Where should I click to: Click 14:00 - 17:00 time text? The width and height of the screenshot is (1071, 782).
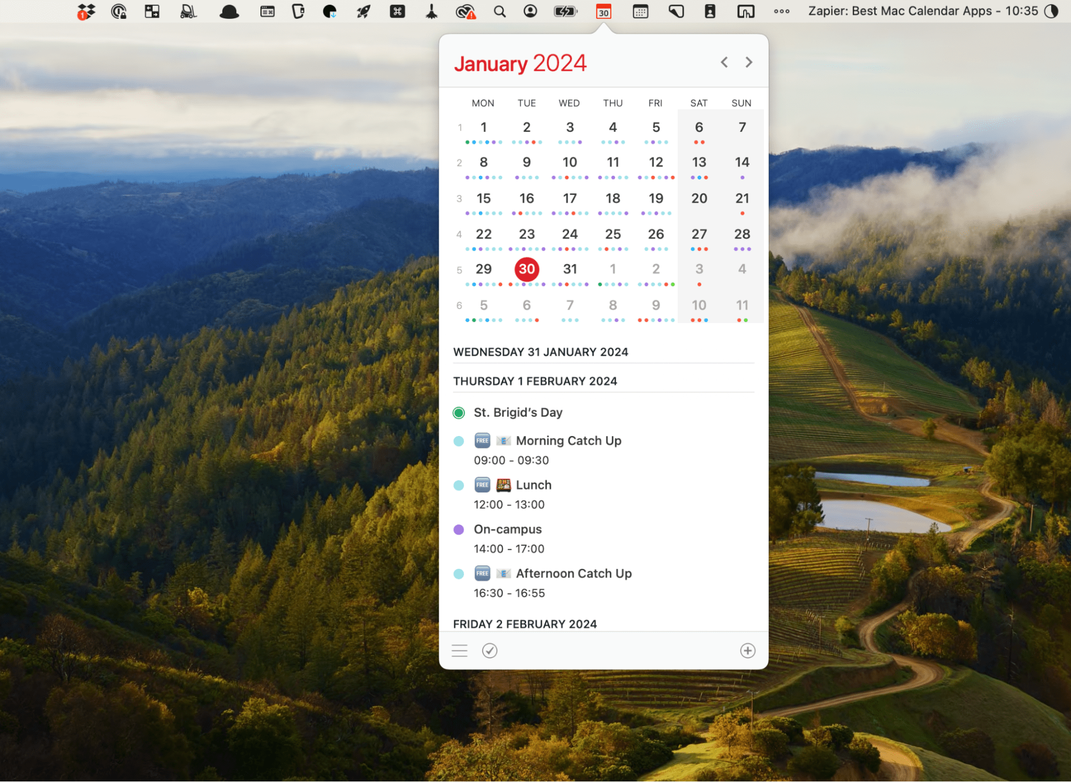tap(508, 549)
